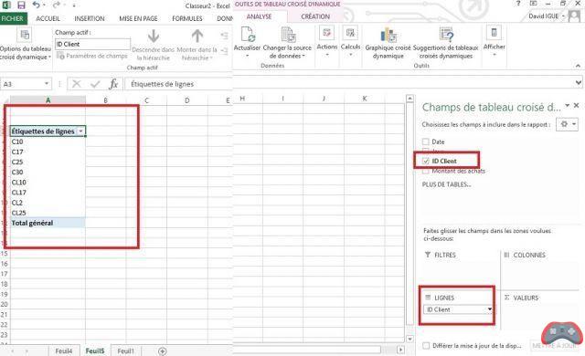
Task: Click the Help question mark icon
Action: pyautogui.click(x=518, y=4)
